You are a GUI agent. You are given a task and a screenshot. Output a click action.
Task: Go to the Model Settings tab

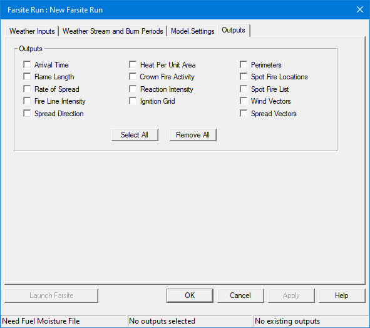coord(193,31)
